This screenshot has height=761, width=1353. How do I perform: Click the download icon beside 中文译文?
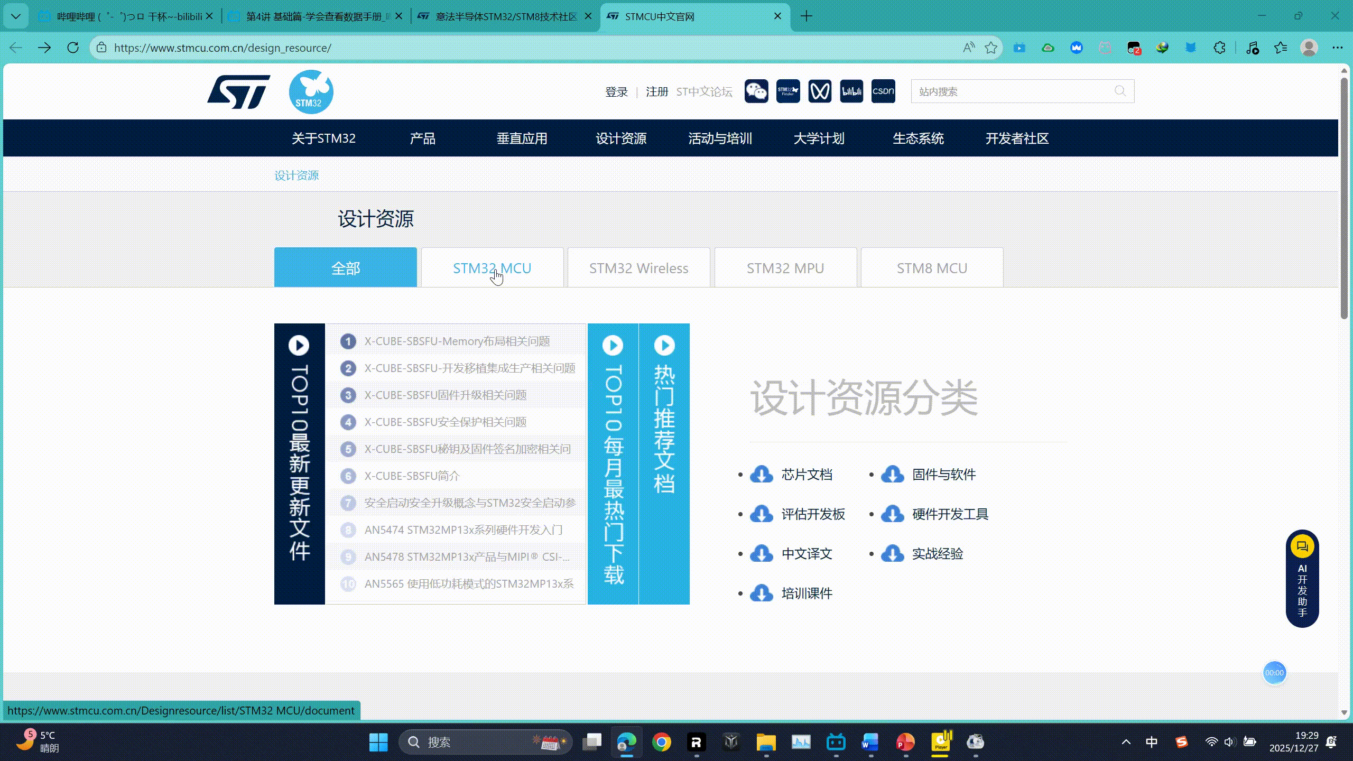tap(762, 554)
